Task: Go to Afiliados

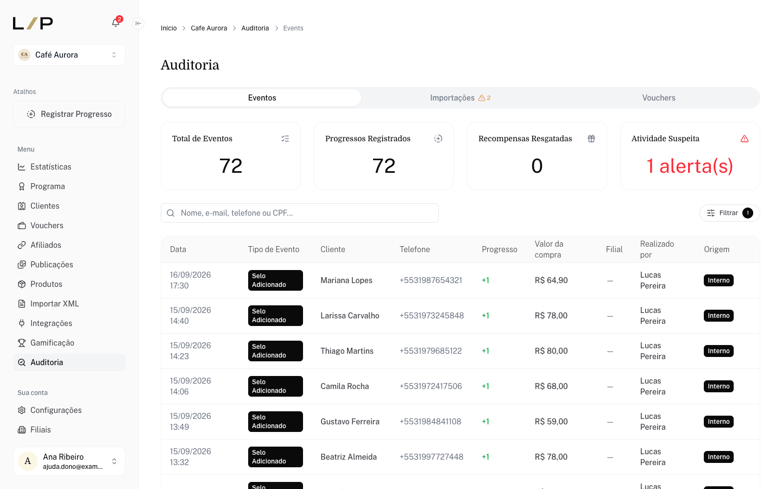Action: coord(69,245)
